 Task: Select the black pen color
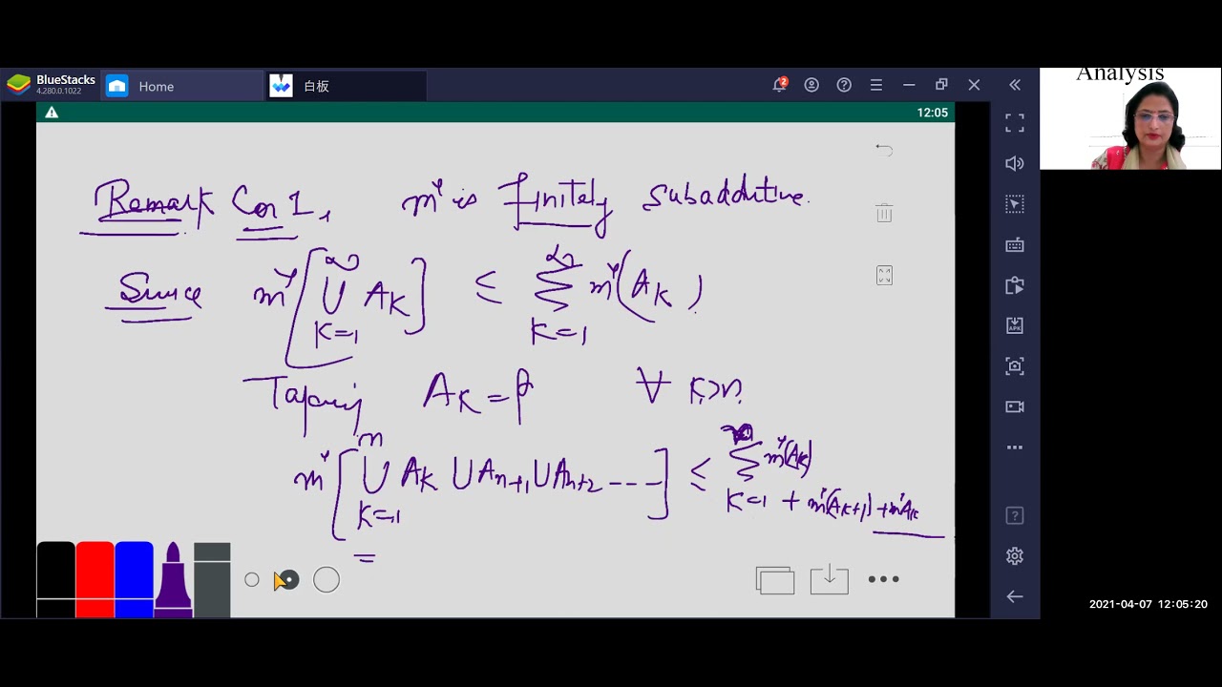pos(55,579)
